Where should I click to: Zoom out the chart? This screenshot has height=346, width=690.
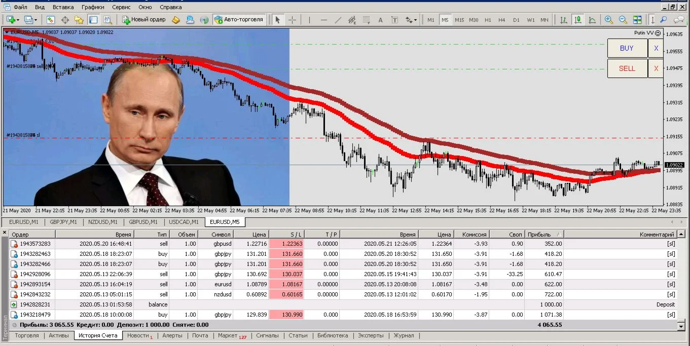[623, 20]
